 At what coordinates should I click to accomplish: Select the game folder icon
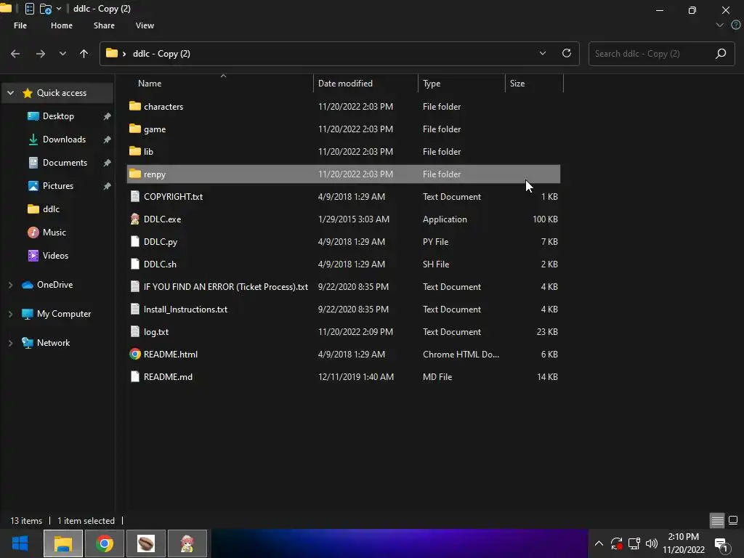[x=134, y=129]
